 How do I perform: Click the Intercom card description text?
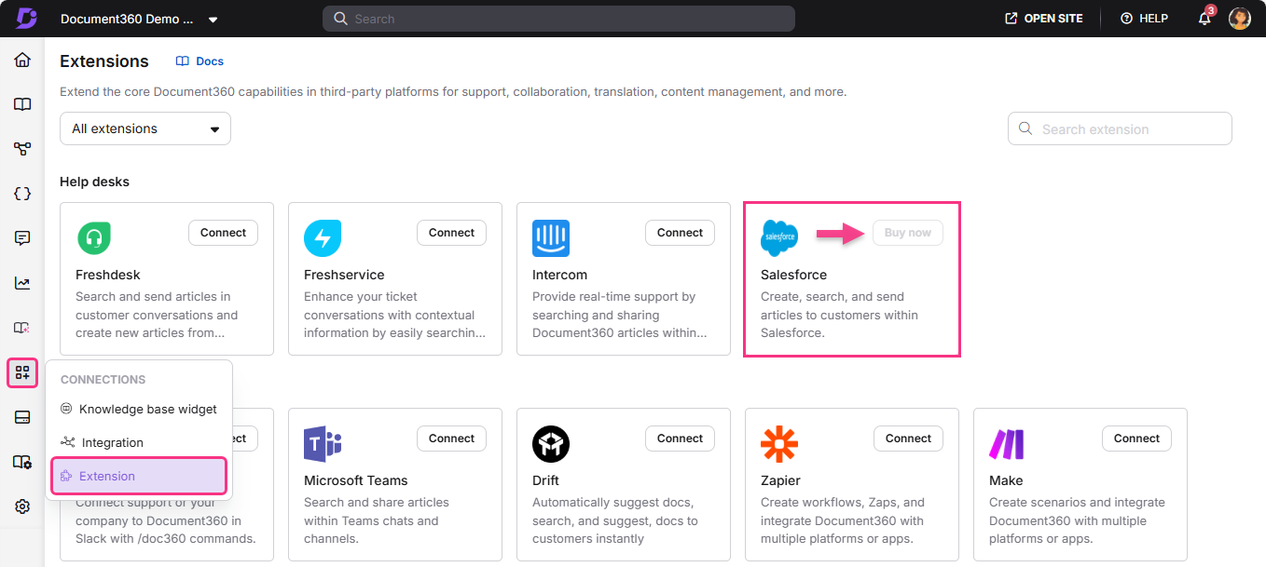coord(620,315)
